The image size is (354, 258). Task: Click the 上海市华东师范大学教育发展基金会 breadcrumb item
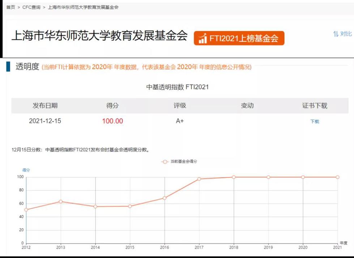pyautogui.click(x=83, y=7)
